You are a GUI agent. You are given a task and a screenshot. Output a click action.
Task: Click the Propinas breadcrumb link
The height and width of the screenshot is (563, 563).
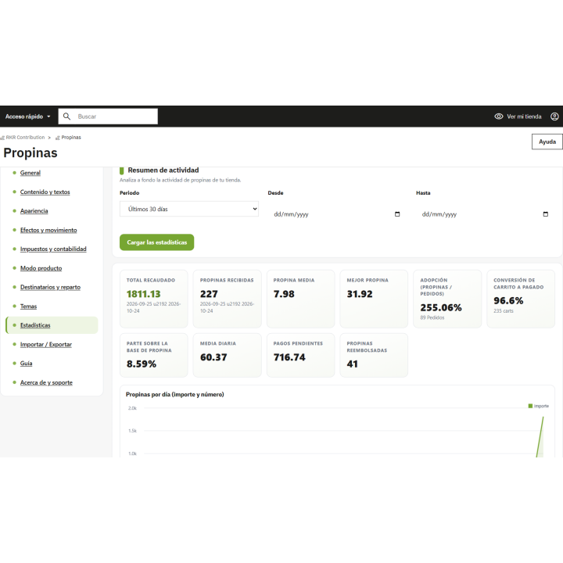pyautogui.click(x=71, y=138)
